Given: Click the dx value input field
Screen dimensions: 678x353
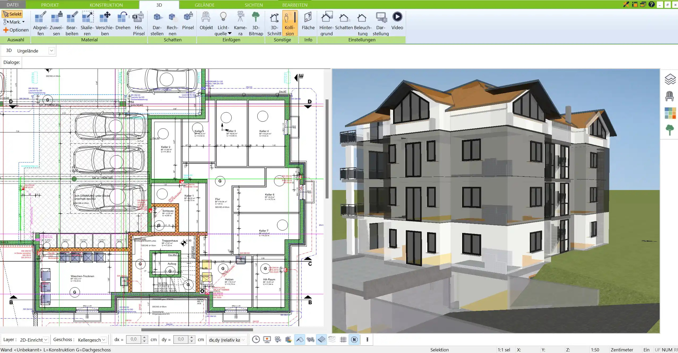Looking at the screenshot, I should (x=134, y=339).
